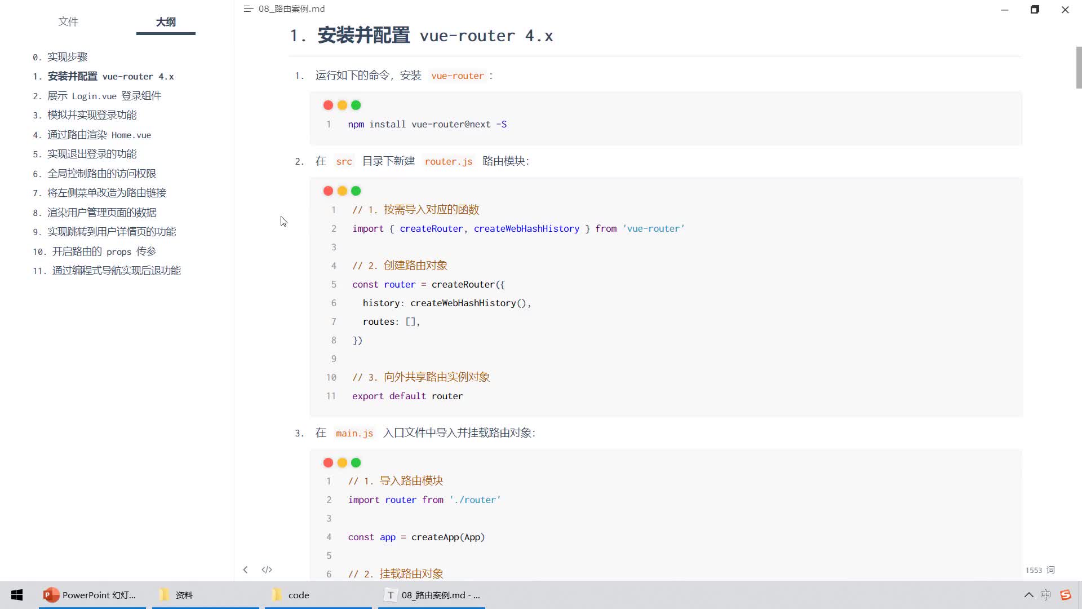Click the comment 按需导入对应的函数

[416, 210]
